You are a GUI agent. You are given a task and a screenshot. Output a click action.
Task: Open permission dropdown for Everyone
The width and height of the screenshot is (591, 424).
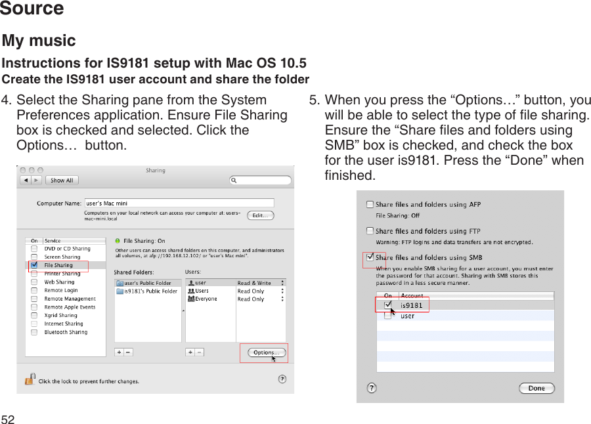click(x=282, y=299)
